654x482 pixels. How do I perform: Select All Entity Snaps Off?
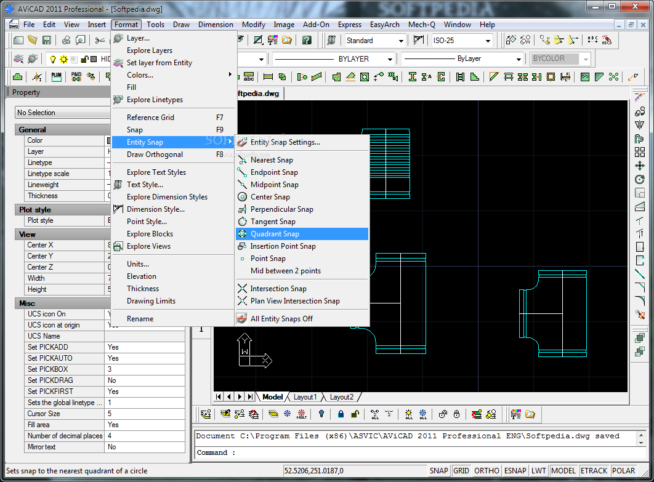point(302,318)
